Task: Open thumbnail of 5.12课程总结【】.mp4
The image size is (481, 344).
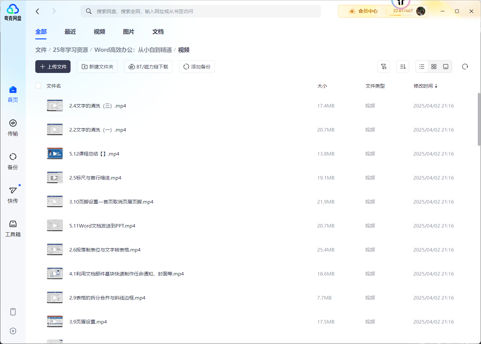Action: (55, 154)
